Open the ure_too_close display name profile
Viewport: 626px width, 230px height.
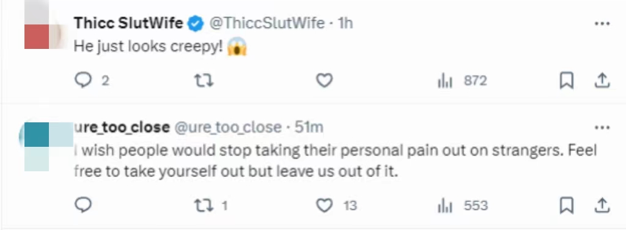pos(122,127)
